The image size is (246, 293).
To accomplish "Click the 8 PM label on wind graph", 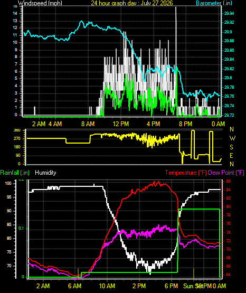I will pos(186,124).
